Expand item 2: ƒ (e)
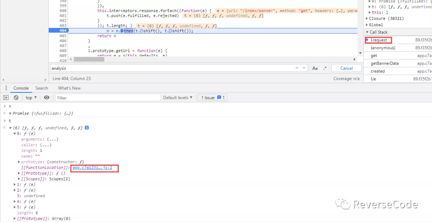This screenshot has width=432, height=222. click(x=15, y=190)
